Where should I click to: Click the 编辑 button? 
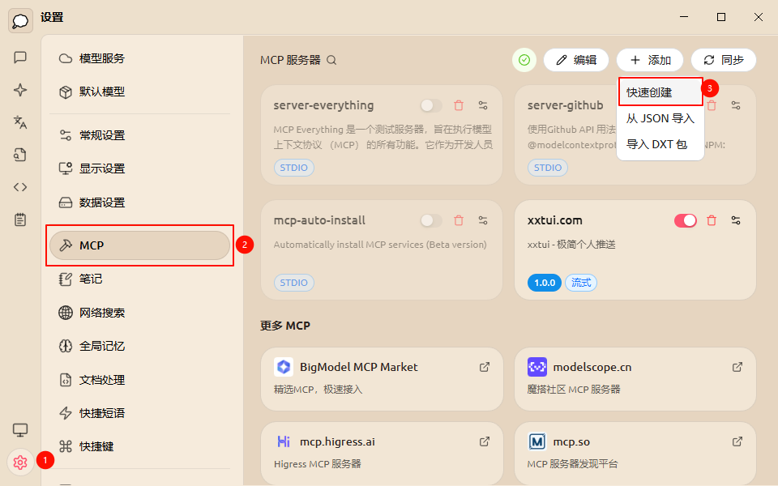point(576,59)
